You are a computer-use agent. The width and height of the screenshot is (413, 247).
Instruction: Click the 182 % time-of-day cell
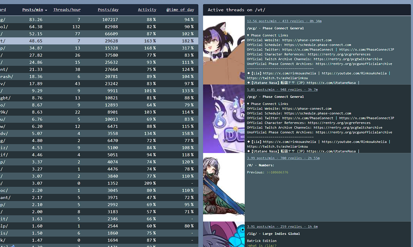(188, 41)
